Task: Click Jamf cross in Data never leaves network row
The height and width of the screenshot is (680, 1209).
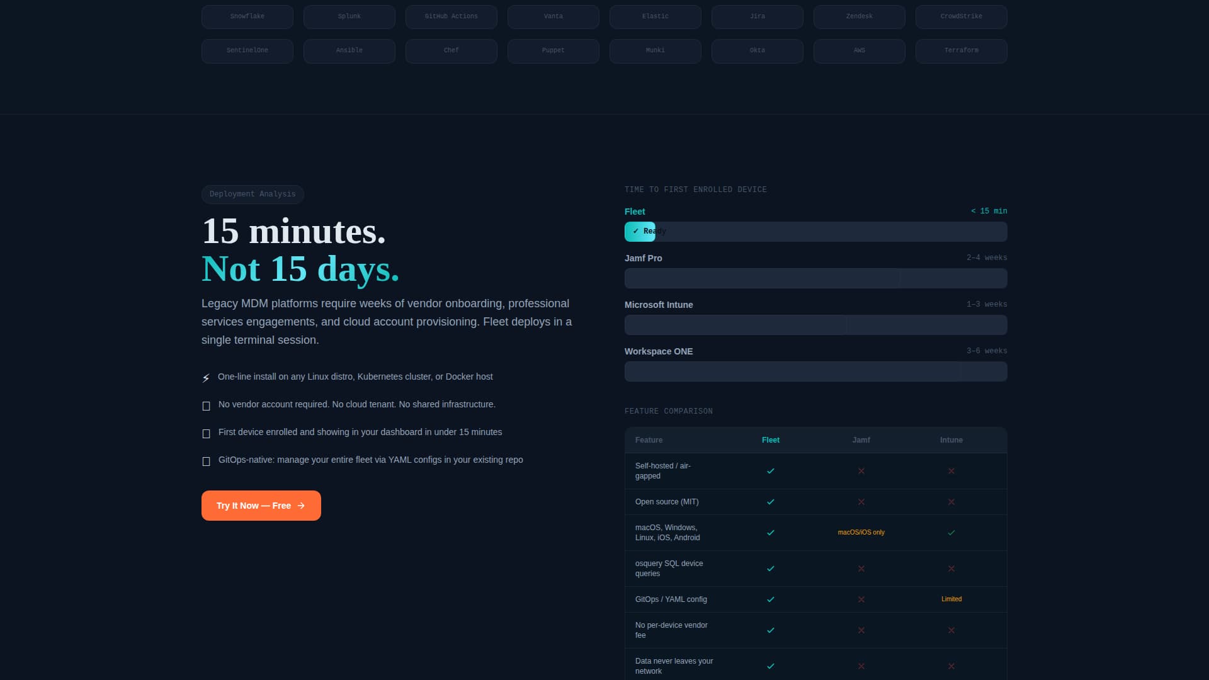Action: click(x=861, y=666)
